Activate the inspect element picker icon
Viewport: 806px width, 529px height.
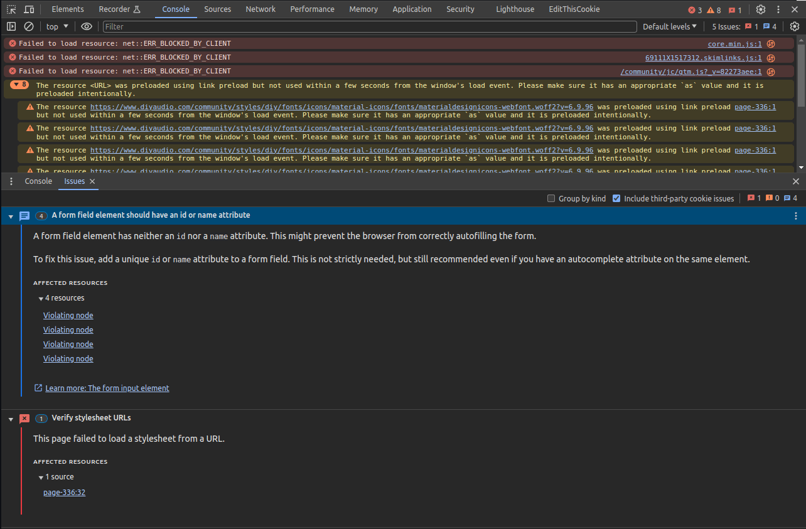coord(12,9)
